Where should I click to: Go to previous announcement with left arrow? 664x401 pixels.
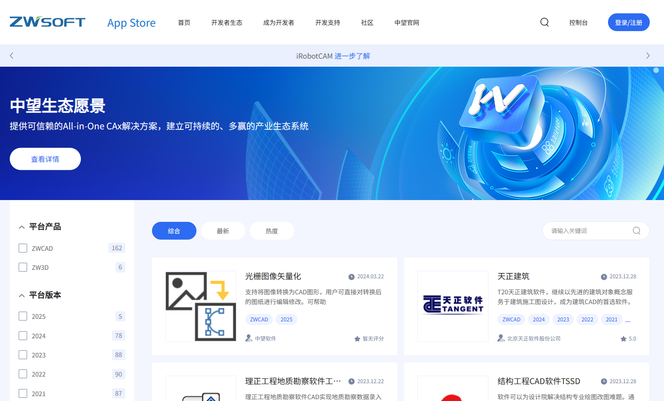[12, 56]
